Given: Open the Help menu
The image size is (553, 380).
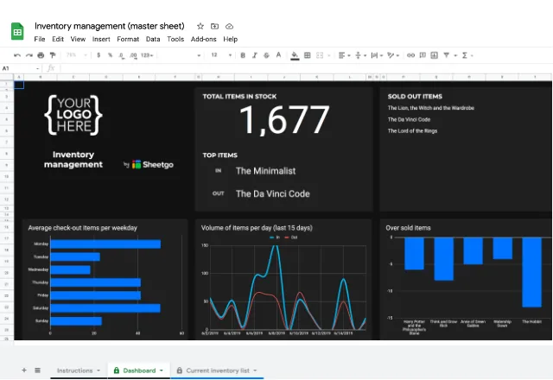Looking at the screenshot, I should (x=231, y=39).
